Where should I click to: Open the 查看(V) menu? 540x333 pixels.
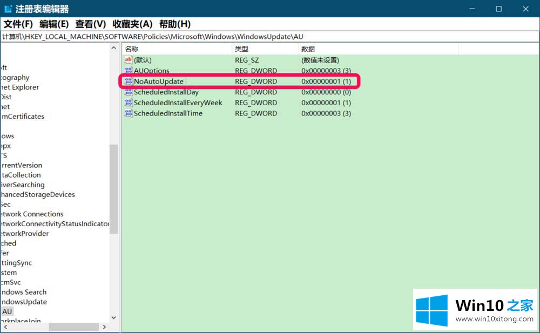[91, 24]
